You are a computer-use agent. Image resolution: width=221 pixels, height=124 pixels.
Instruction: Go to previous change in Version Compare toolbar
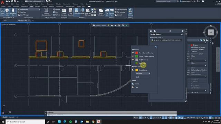112,25
